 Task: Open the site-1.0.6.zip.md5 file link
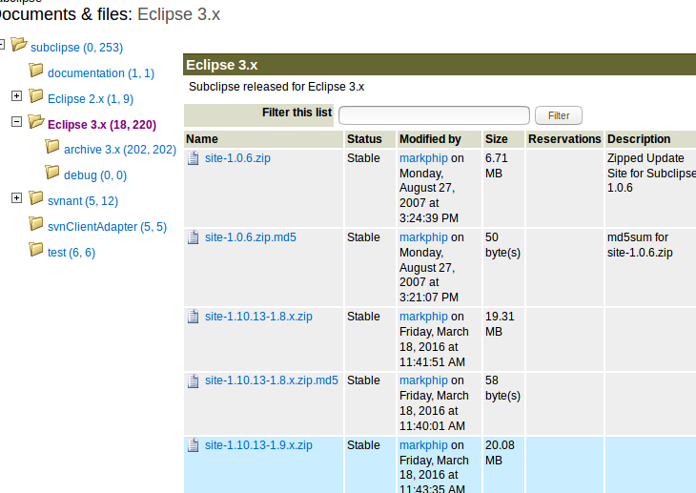[251, 237]
